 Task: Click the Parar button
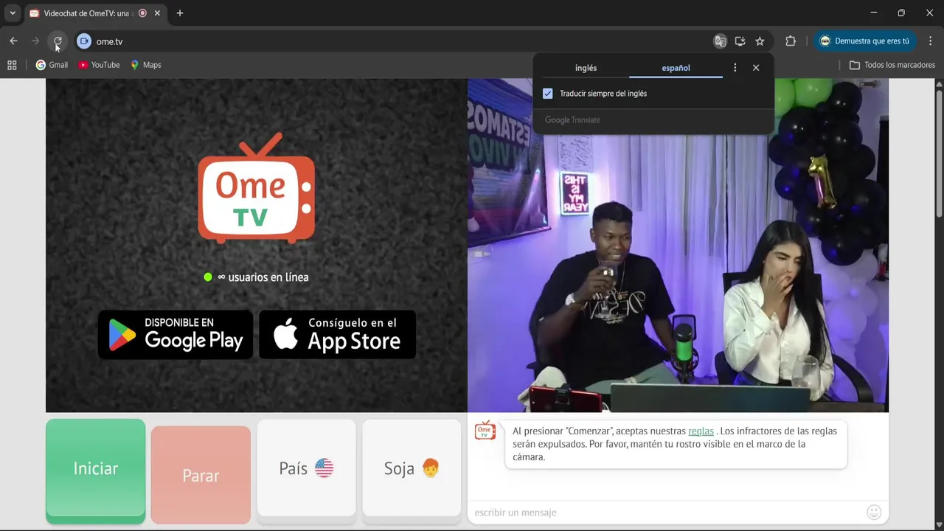coord(201,475)
